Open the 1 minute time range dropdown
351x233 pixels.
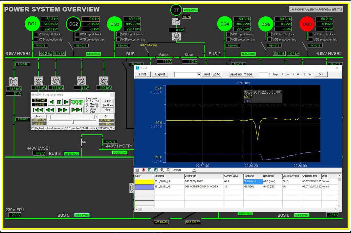coord(194,170)
